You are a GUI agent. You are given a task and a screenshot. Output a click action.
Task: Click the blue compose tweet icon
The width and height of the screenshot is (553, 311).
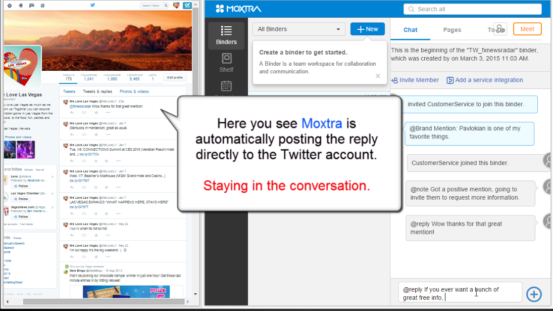(x=187, y=5)
